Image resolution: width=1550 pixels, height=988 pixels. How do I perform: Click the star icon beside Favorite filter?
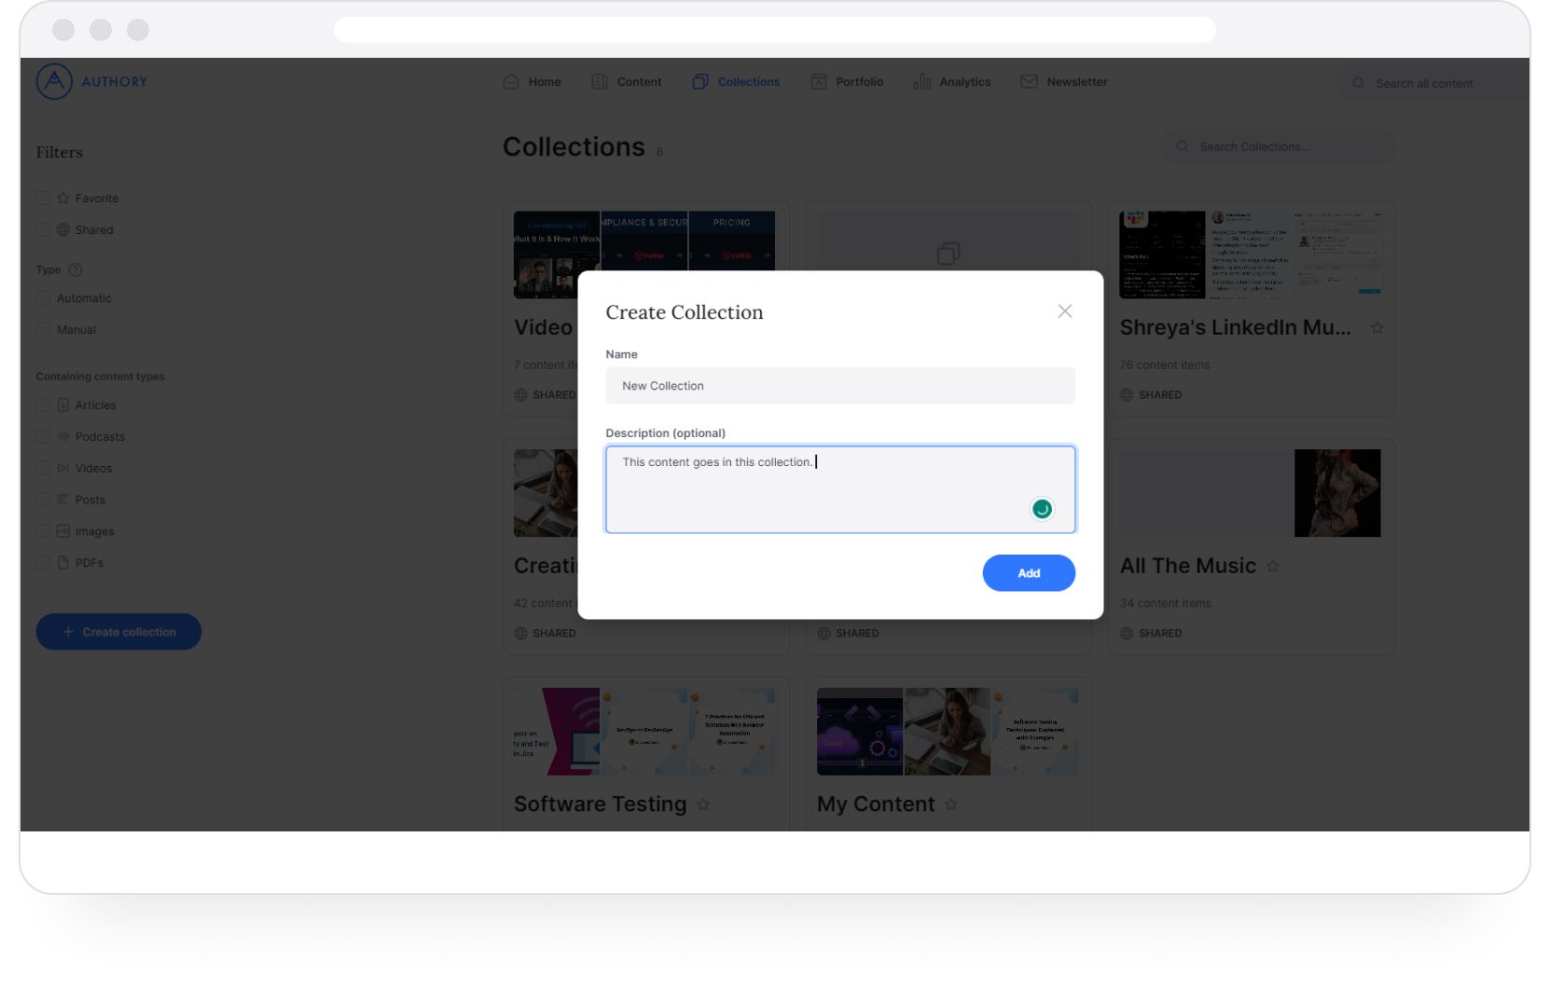coord(63,198)
